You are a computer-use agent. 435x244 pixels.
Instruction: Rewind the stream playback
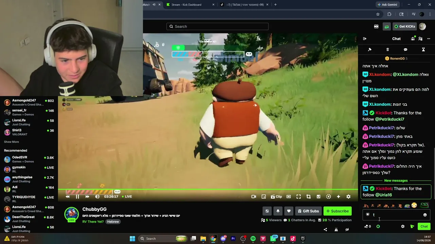click(x=68, y=197)
